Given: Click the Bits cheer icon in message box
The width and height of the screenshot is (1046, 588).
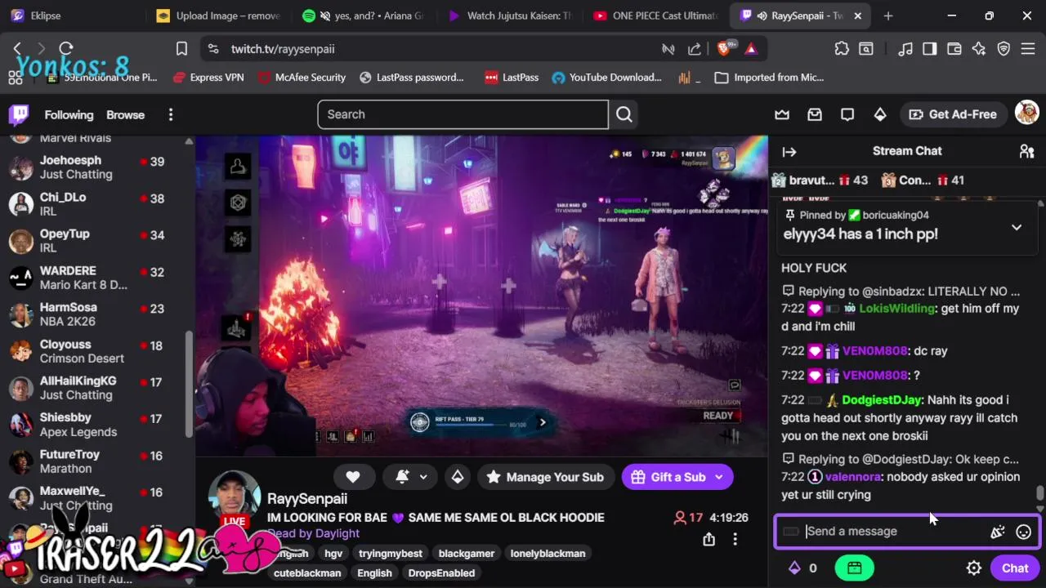Looking at the screenshot, I should [997, 532].
